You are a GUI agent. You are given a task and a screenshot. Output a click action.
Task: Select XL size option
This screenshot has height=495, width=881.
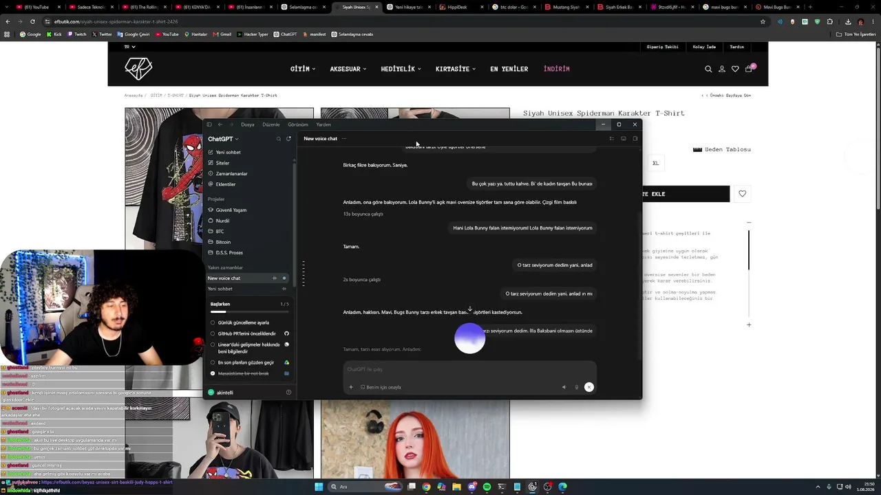(x=655, y=164)
